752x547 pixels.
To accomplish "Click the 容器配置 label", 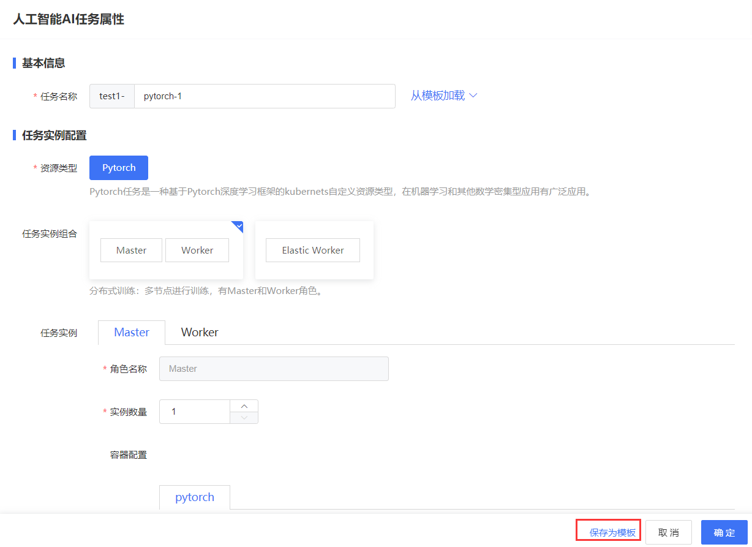I will 129,455.
